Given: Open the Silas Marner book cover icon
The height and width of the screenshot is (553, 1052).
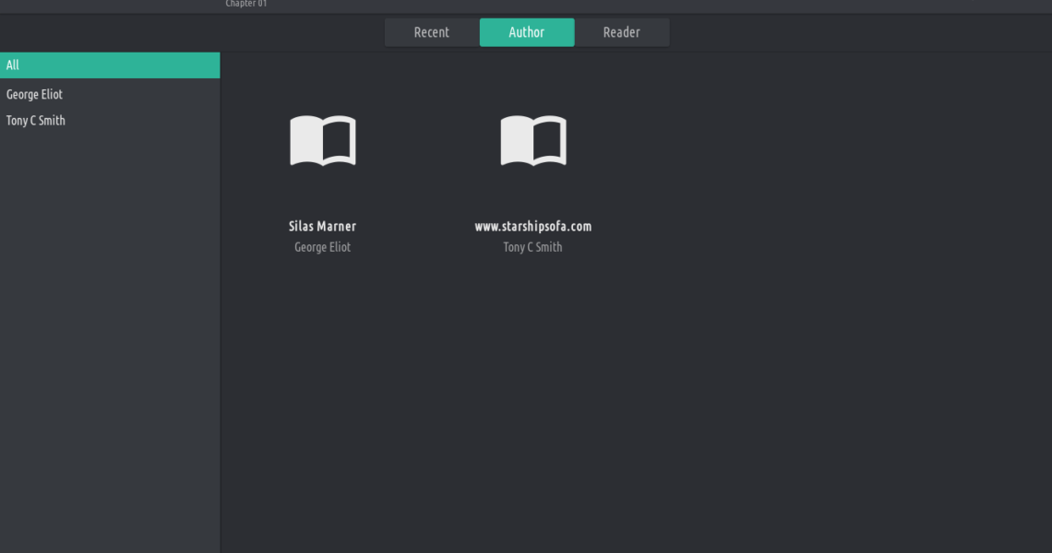Looking at the screenshot, I should [x=322, y=141].
